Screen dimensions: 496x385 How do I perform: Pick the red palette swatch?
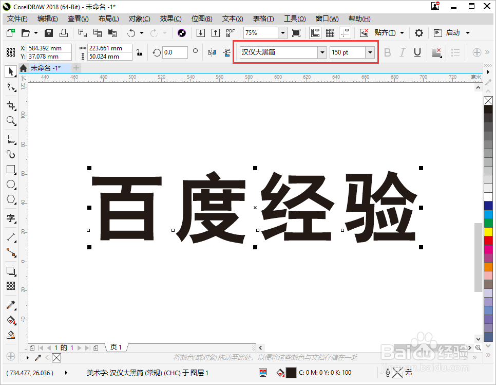tap(488, 241)
